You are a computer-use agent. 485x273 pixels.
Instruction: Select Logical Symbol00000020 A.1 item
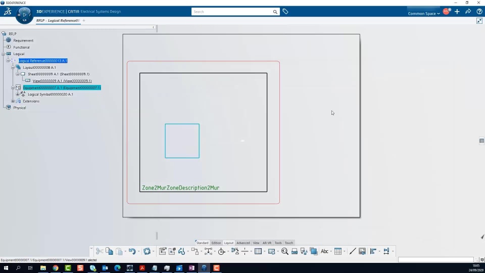(51, 95)
